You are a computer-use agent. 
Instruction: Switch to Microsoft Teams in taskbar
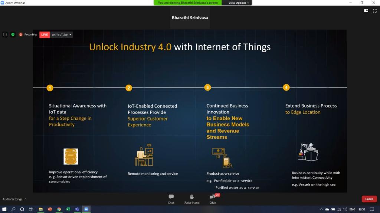coord(77,209)
